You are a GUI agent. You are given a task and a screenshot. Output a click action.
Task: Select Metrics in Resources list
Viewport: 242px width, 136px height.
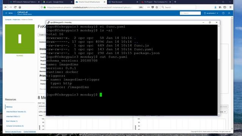(x=9, y=107)
